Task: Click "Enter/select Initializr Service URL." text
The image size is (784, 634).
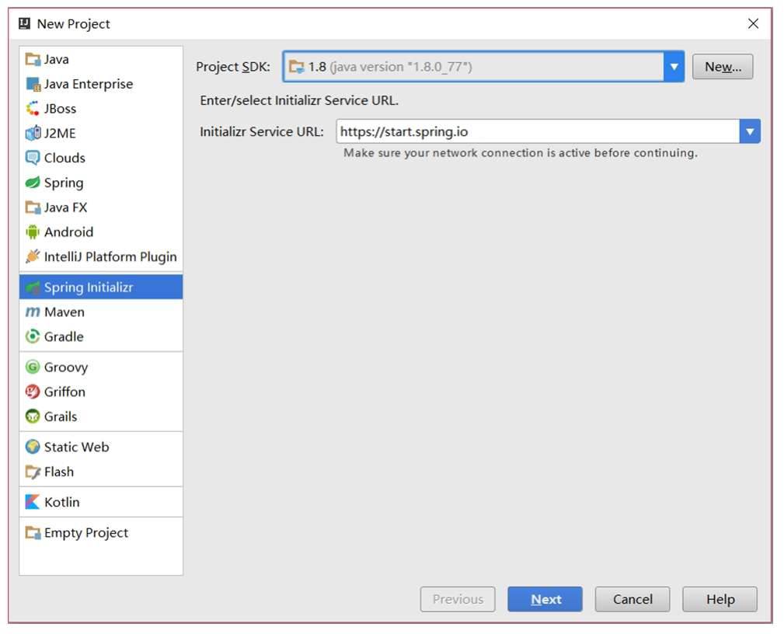Action: pyautogui.click(x=299, y=100)
